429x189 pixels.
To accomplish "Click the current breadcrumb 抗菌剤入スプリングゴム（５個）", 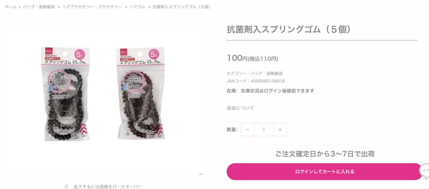I will pos(182,7).
